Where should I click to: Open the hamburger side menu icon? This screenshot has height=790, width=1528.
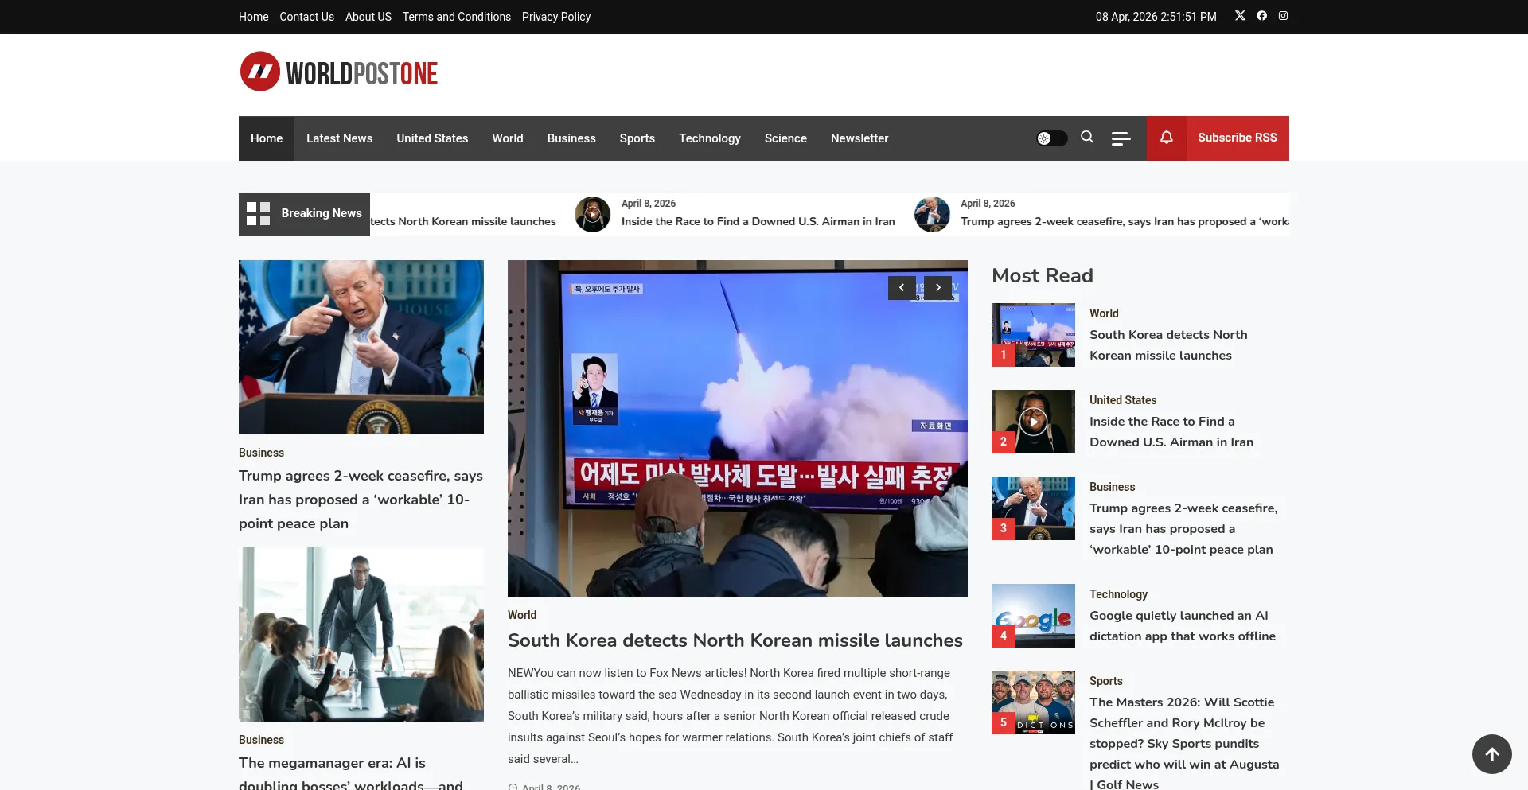1121,138
